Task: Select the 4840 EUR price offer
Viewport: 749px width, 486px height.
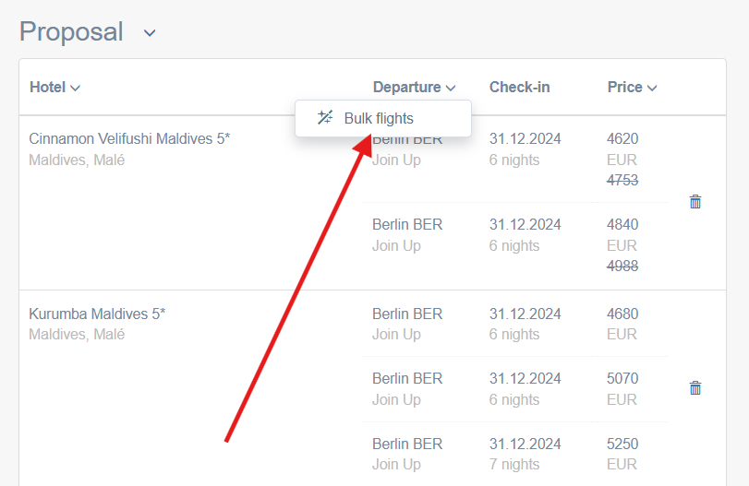Action: (x=622, y=224)
